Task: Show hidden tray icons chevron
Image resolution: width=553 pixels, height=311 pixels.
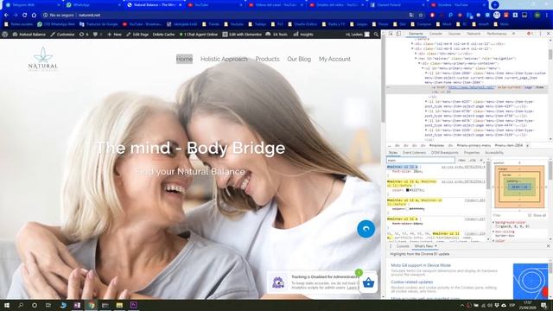Action: [x=462, y=305]
